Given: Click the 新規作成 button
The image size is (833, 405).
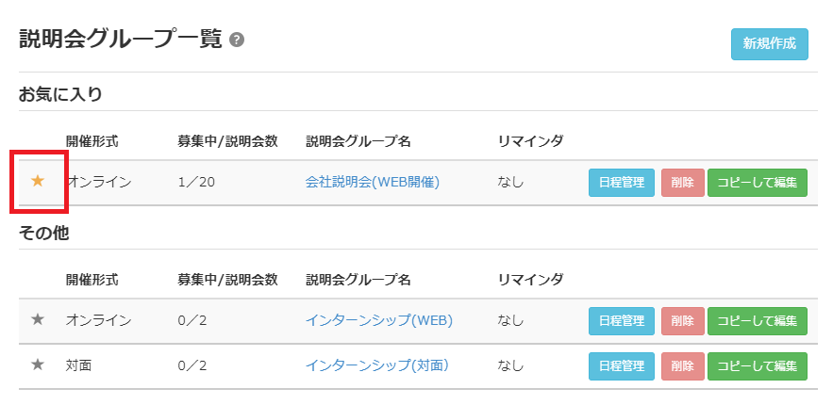Looking at the screenshot, I should point(769,43).
